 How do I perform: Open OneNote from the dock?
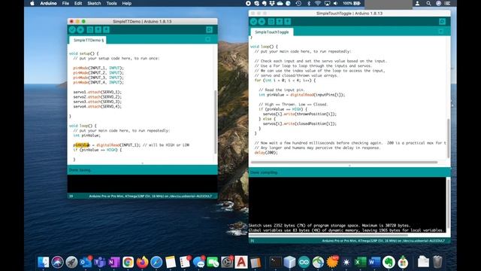(113, 262)
